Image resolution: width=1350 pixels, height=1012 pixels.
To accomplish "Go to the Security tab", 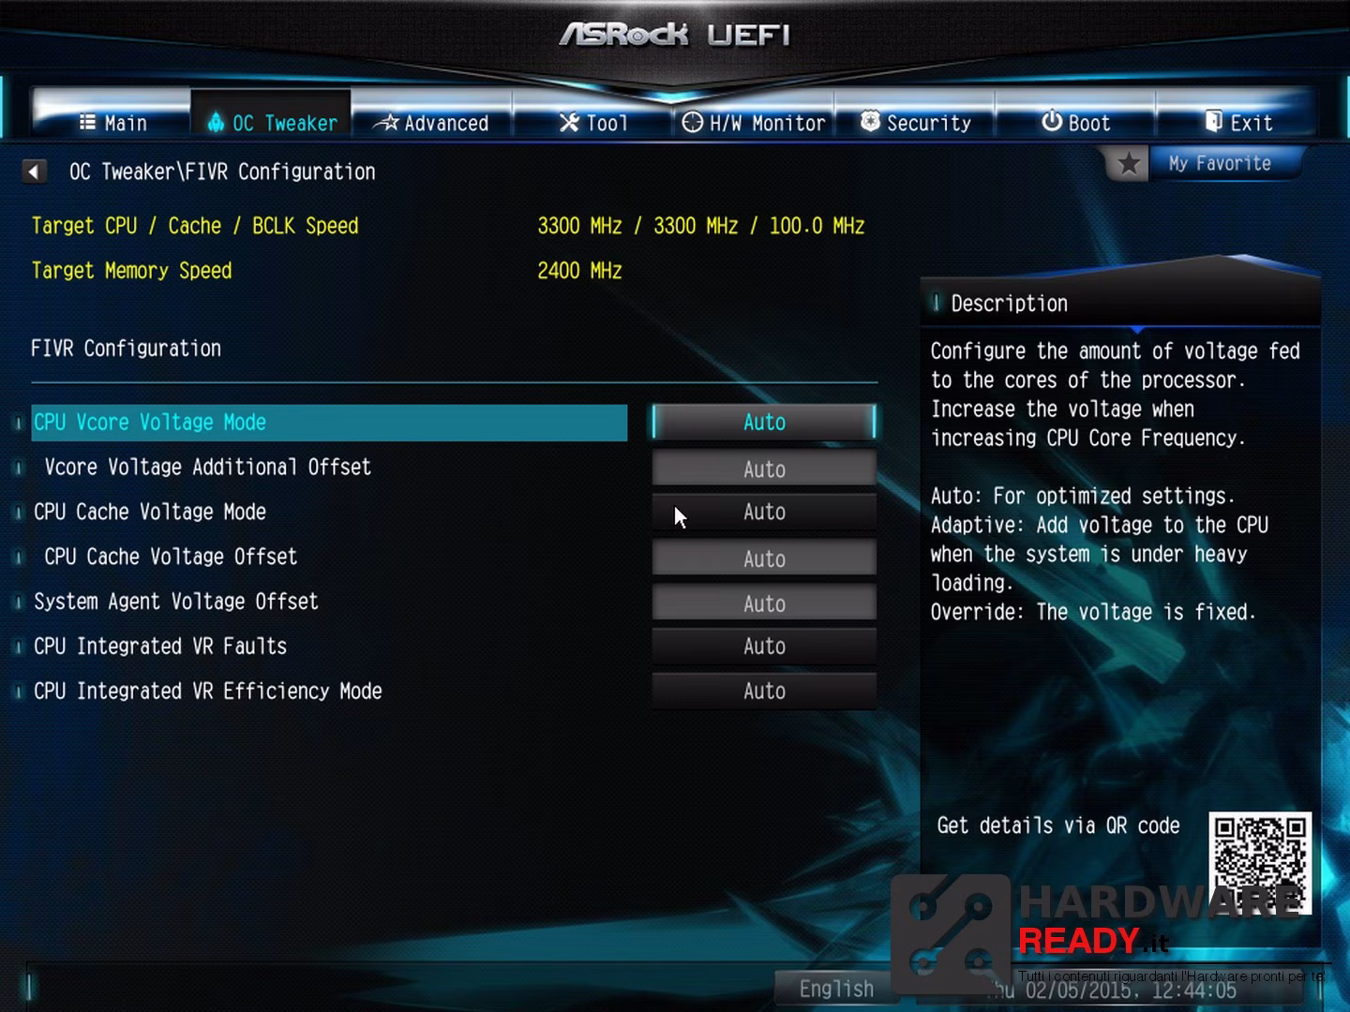I will [915, 123].
